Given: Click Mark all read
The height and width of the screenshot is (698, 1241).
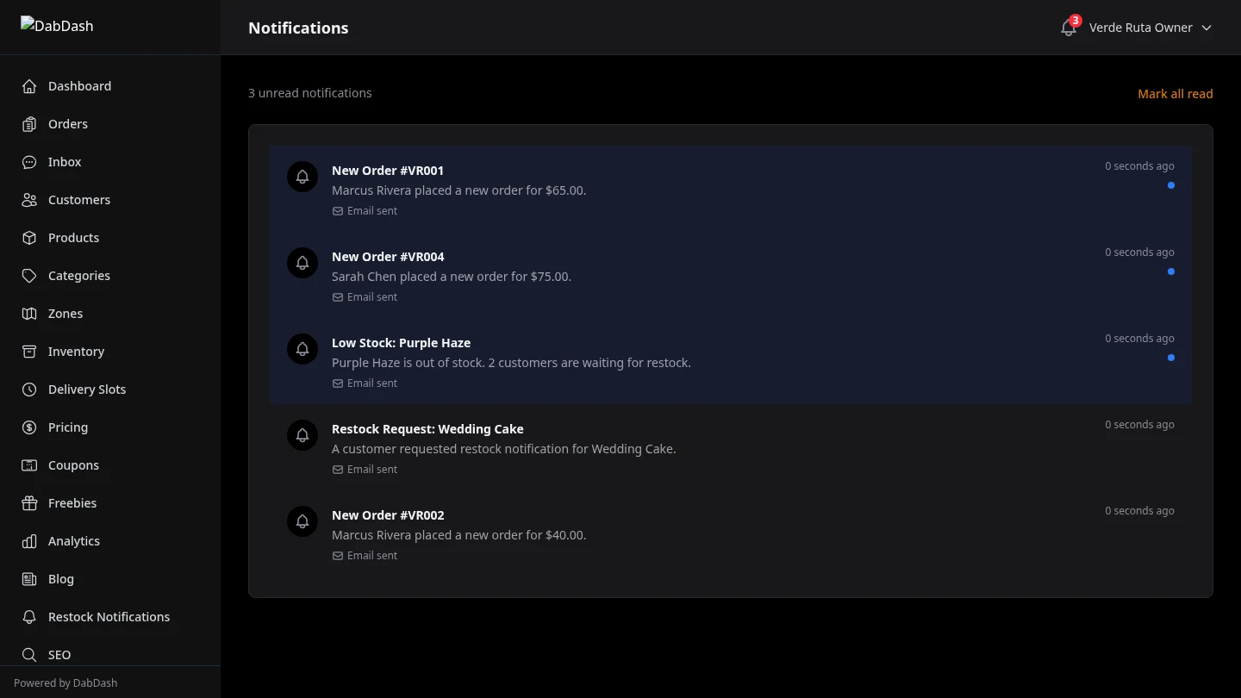Looking at the screenshot, I should pyautogui.click(x=1176, y=94).
